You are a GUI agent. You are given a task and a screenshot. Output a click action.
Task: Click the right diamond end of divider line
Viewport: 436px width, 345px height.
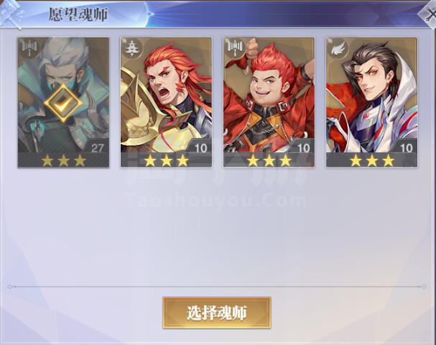[424, 287]
